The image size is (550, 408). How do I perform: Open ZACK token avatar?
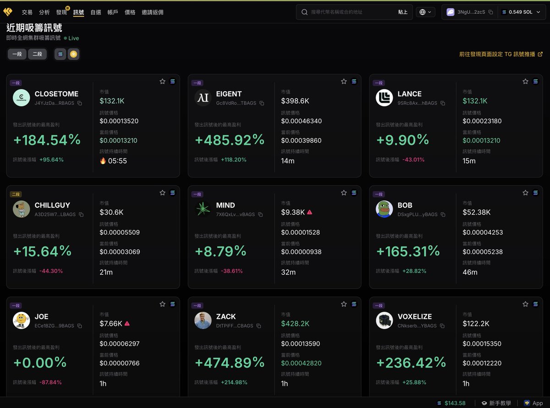click(203, 320)
